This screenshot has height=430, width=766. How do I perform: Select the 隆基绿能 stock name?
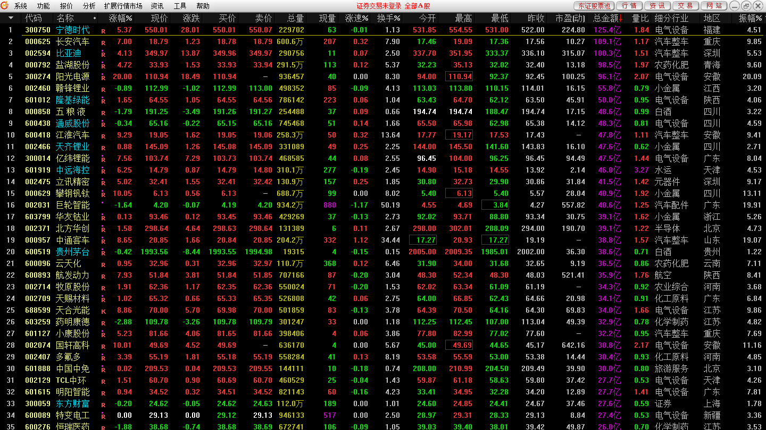[73, 100]
